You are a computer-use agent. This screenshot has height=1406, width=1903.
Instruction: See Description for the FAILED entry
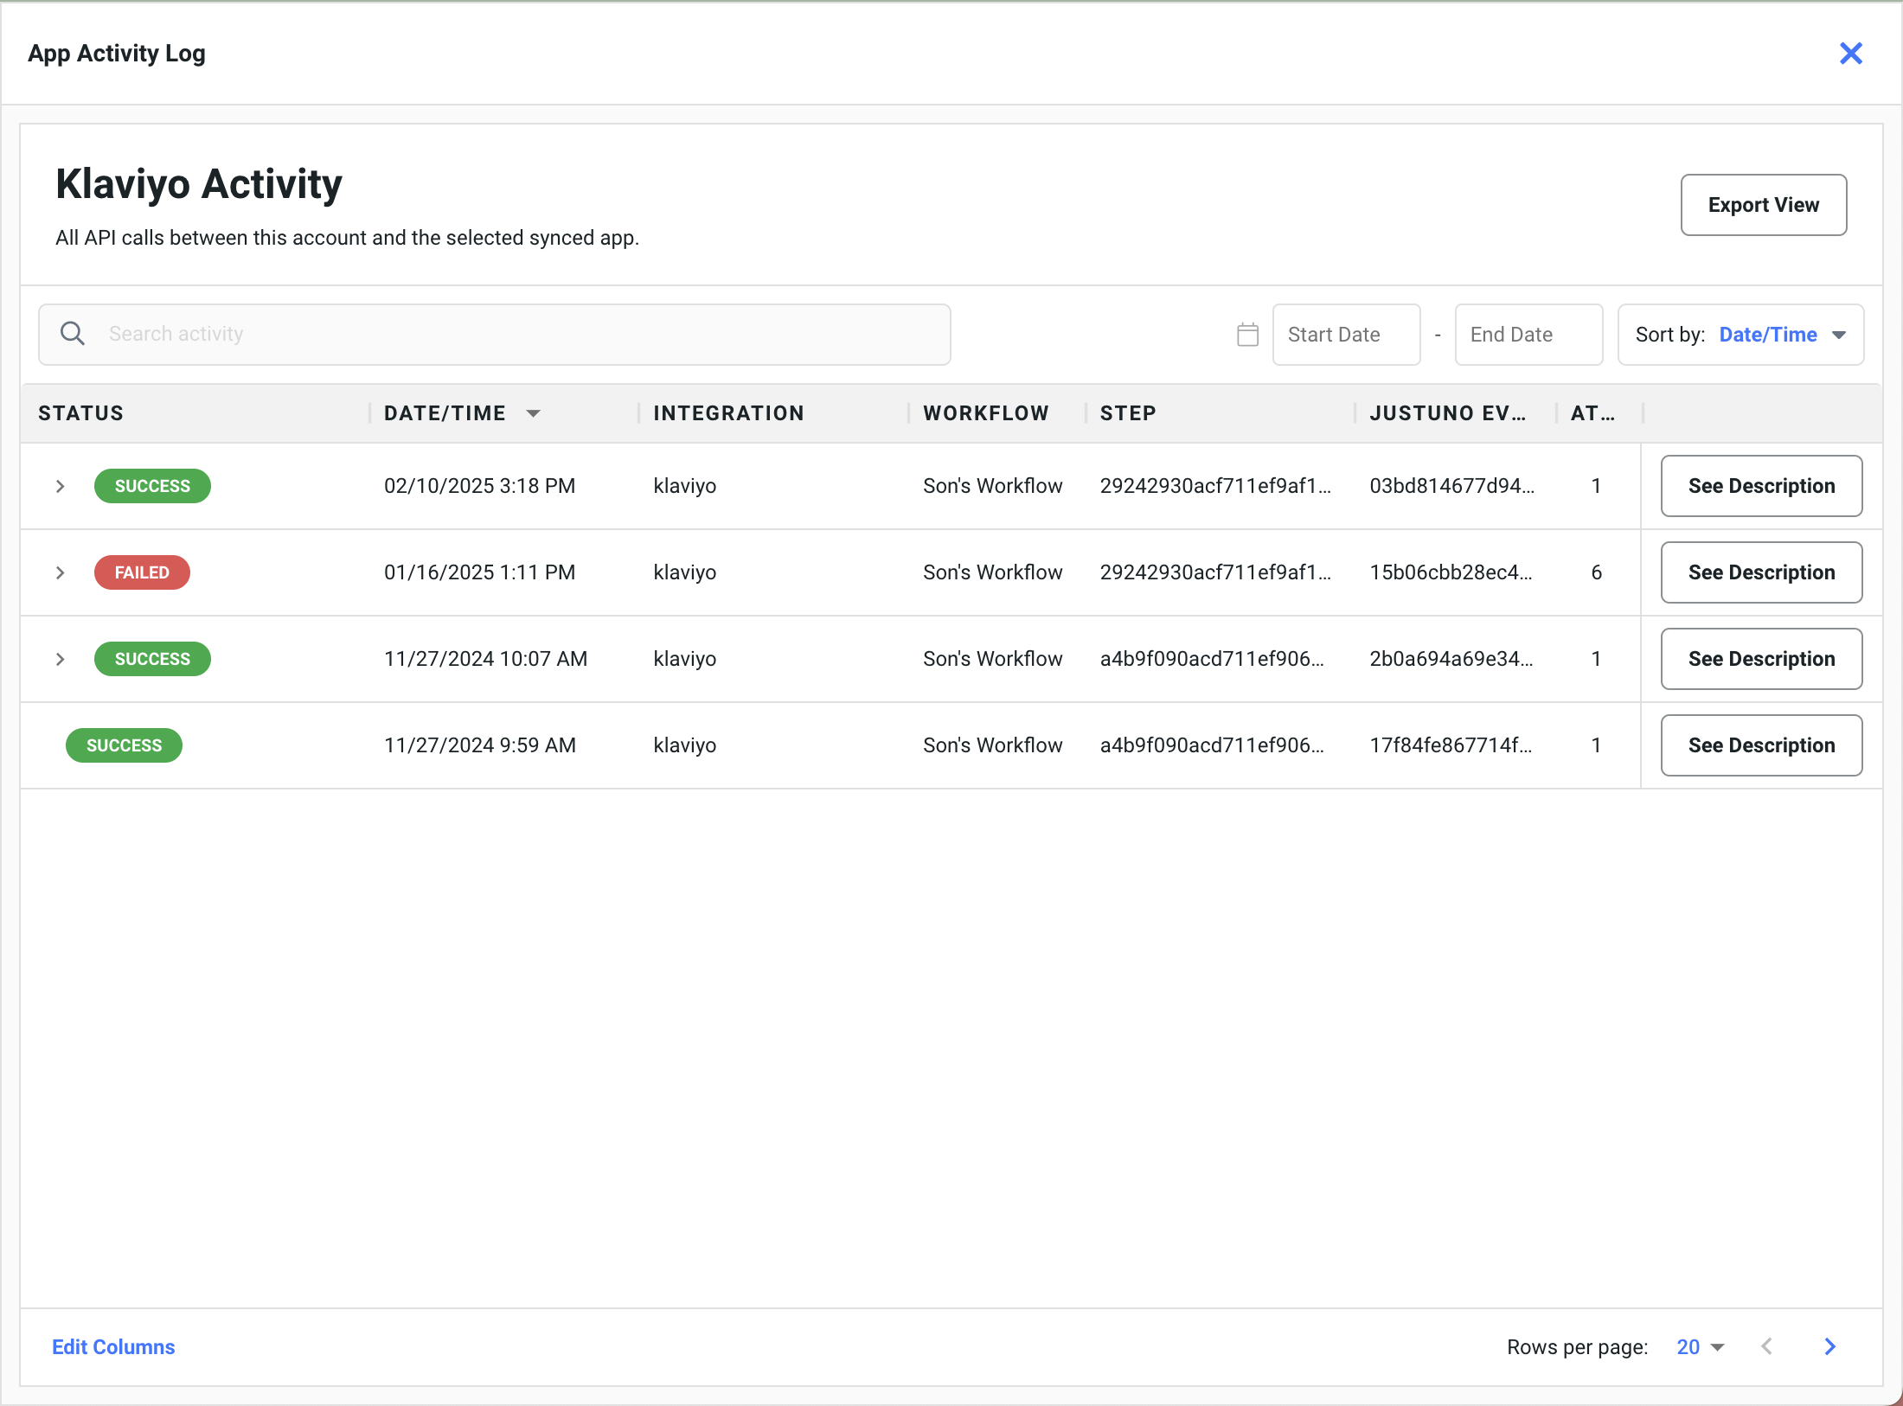tap(1761, 572)
